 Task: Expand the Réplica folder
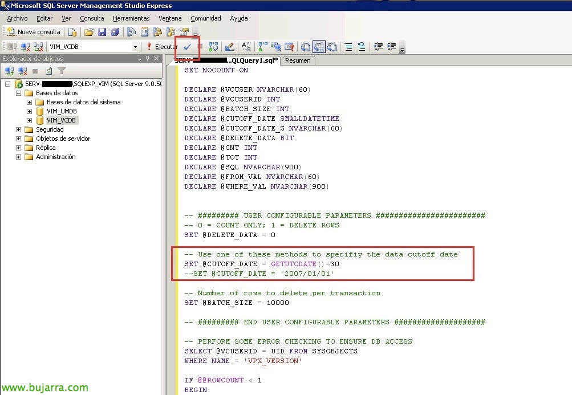click(x=19, y=148)
